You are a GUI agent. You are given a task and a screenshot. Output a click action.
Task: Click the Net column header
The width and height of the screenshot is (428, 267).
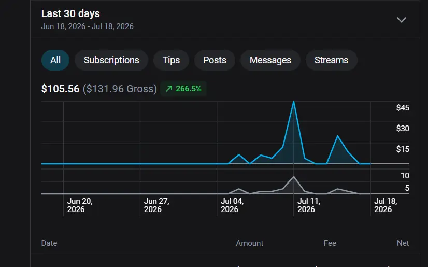tap(403, 243)
